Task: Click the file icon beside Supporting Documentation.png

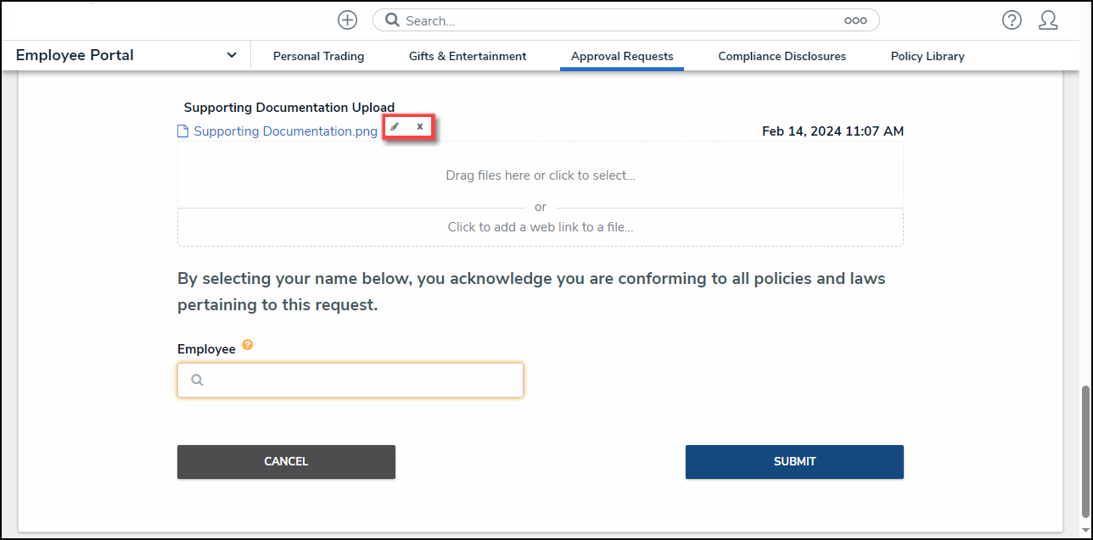Action: 182,131
